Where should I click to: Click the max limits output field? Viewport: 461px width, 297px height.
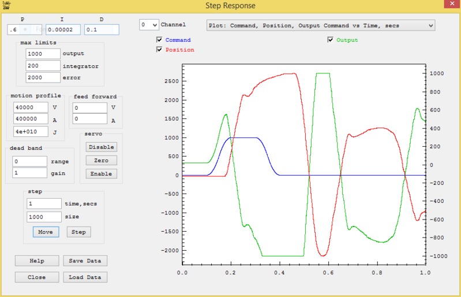coord(43,54)
